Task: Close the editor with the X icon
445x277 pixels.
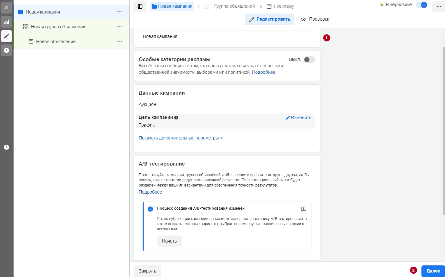Action: 6,7
